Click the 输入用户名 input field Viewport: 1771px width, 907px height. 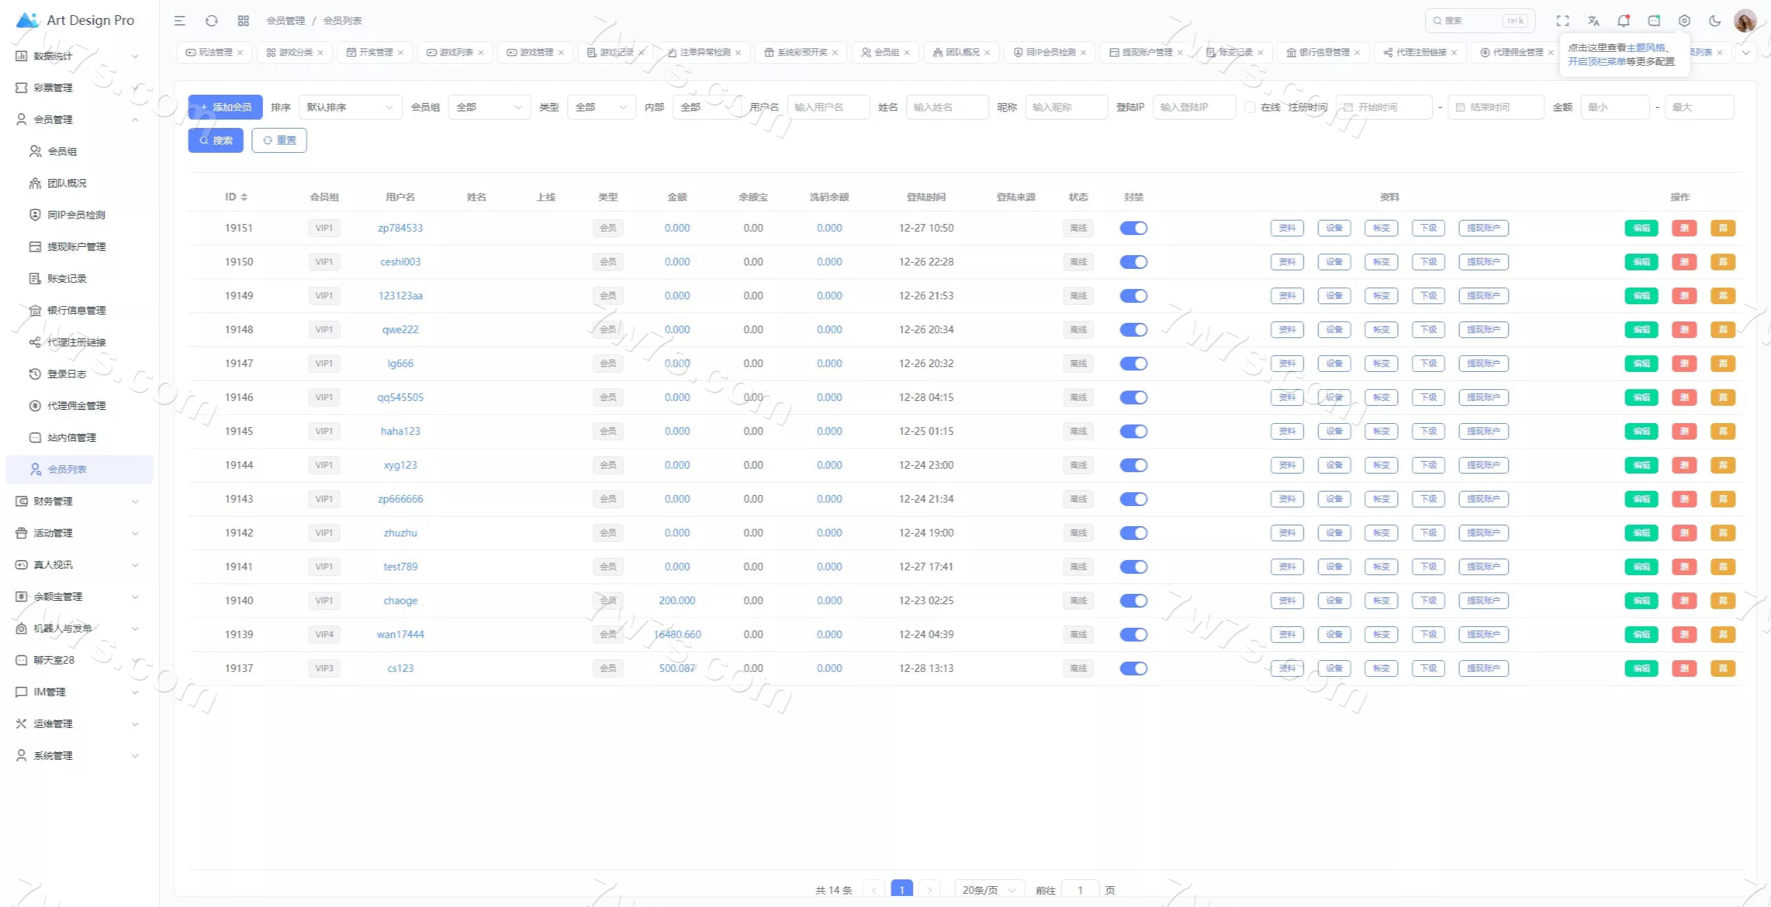pyautogui.click(x=827, y=107)
